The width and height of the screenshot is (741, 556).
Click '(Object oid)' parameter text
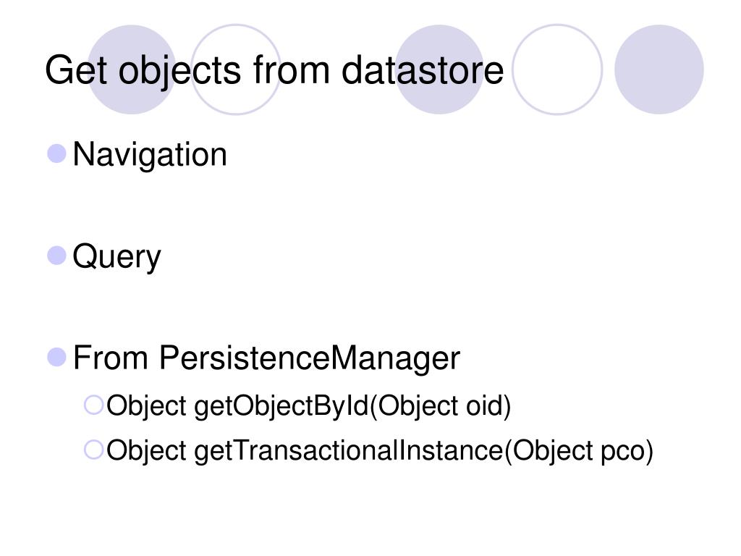pyautogui.click(x=440, y=406)
